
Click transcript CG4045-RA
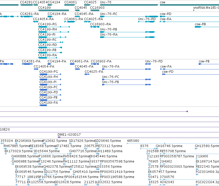point(77,17)
